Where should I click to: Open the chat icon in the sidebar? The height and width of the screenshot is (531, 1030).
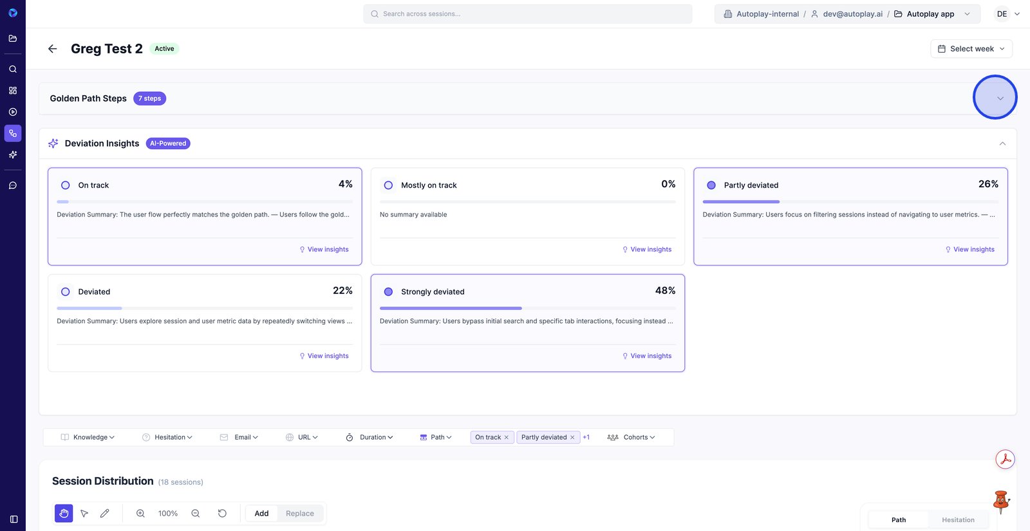click(x=13, y=185)
